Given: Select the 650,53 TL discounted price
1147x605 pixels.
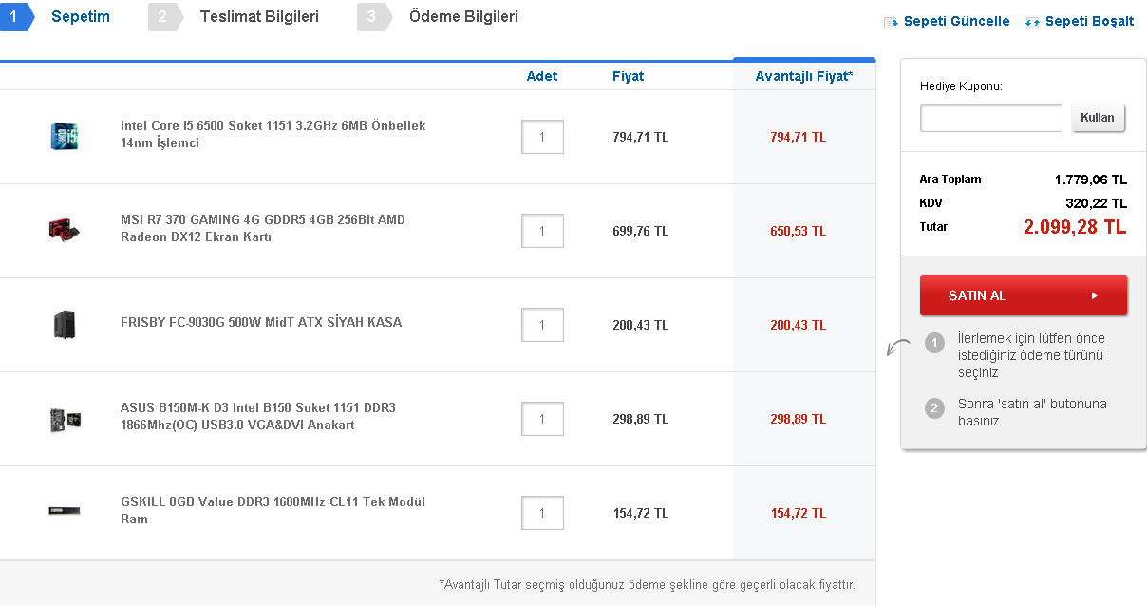Looking at the screenshot, I should (x=799, y=231).
